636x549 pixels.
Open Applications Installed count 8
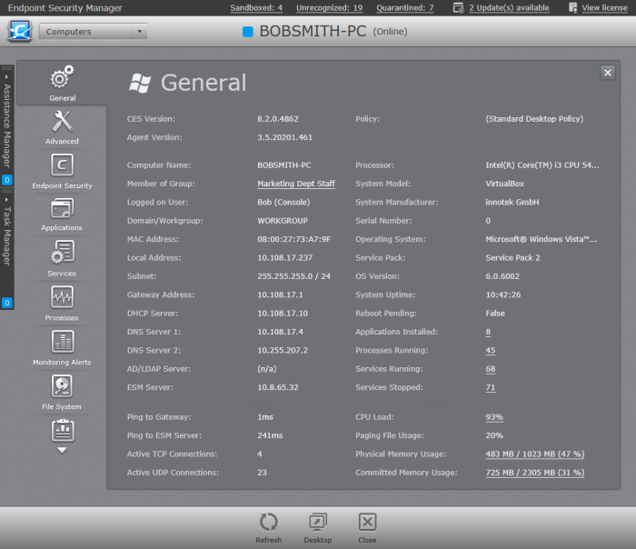(x=488, y=332)
